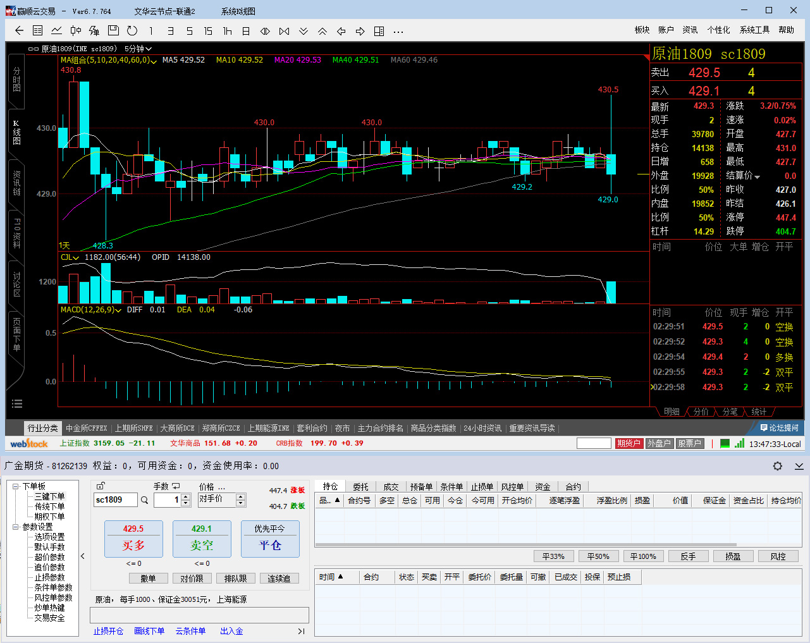810x643 pixels.
Task: Select the 外盘户 account type
Action: pos(659,443)
